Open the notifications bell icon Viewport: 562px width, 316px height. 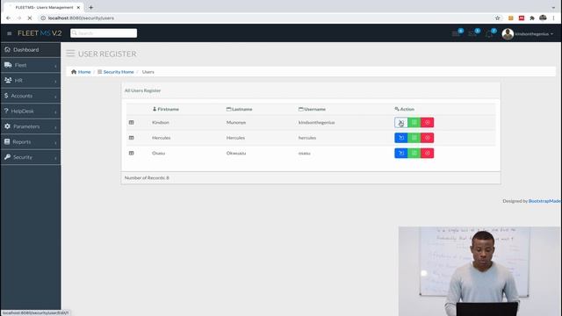489,34
